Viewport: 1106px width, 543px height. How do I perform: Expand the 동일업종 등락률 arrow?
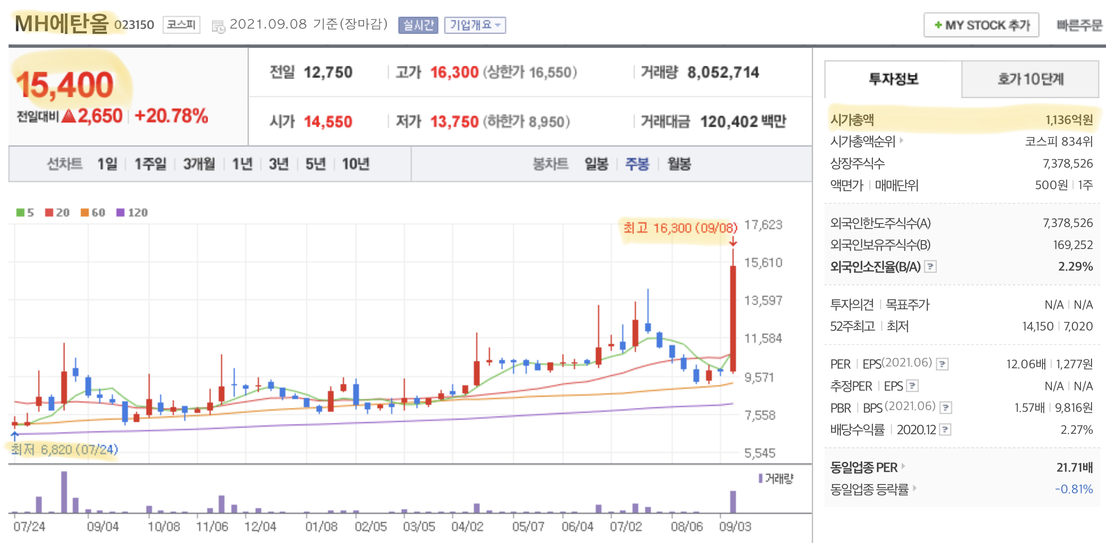[x=915, y=488]
